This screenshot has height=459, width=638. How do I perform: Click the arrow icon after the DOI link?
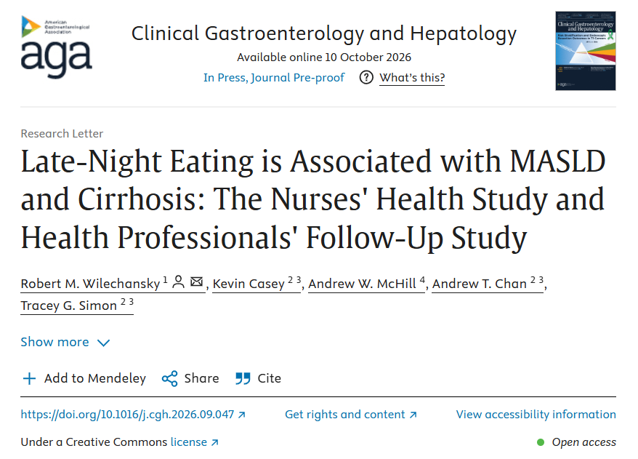pos(242,415)
